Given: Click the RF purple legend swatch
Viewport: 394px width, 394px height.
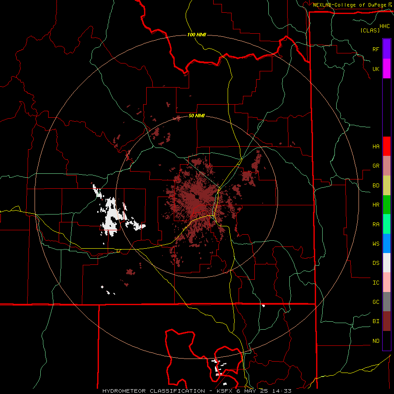Looking at the screenshot, I should (x=387, y=49).
